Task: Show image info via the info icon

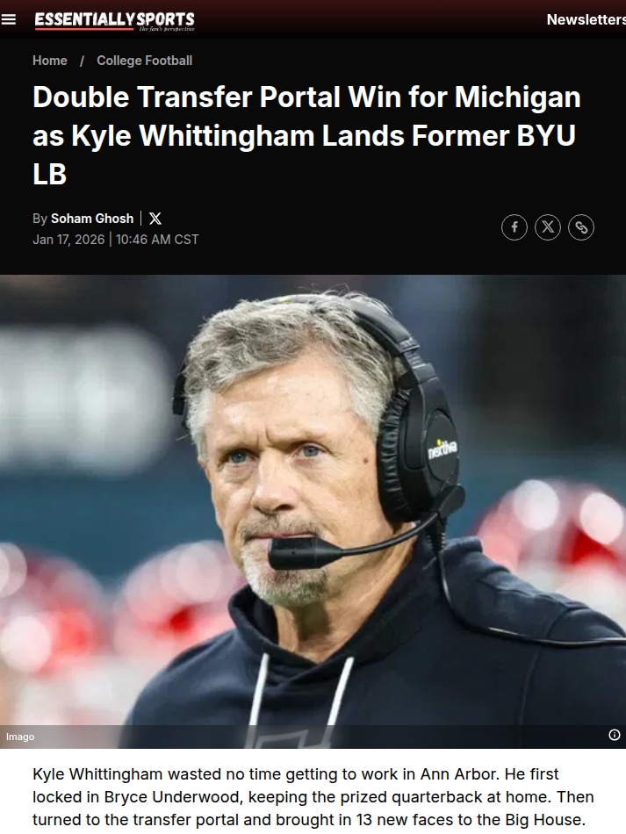Action: (615, 735)
